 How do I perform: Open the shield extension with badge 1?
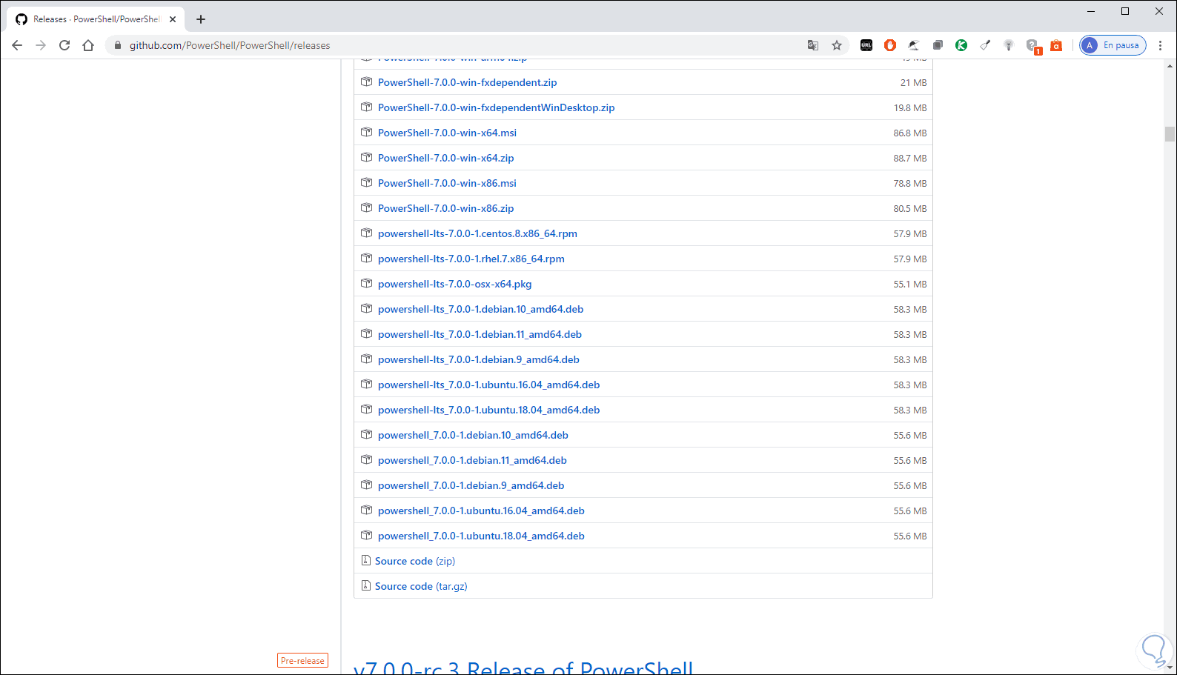[1033, 47]
